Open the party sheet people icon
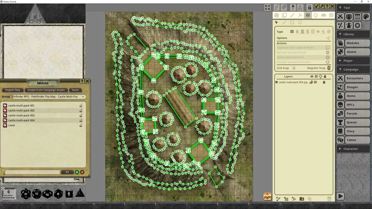This screenshot has height=209, width=372. pyautogui.click(x=349, y=17)
